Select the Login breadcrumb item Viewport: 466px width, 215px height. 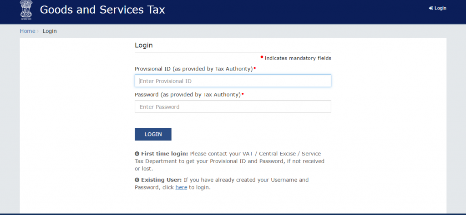pyautogui.click(x=50, y=31)
